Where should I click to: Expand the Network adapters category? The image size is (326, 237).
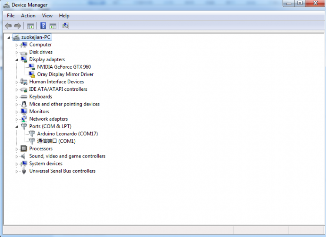pyautogui.click(x=17, y=119)
